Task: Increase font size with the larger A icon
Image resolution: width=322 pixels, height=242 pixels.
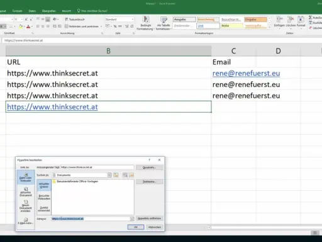Action: pyautogui.click(x=26, y=20)
